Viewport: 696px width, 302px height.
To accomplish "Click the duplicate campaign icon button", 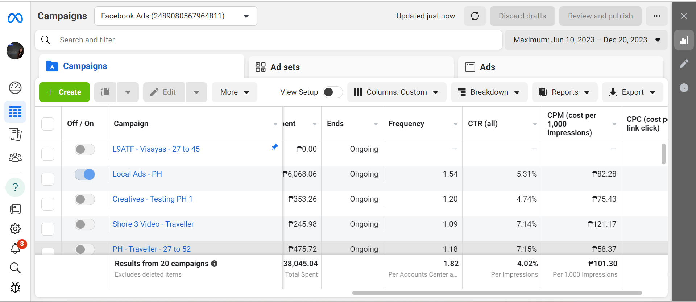I will [x=105, y=92].
